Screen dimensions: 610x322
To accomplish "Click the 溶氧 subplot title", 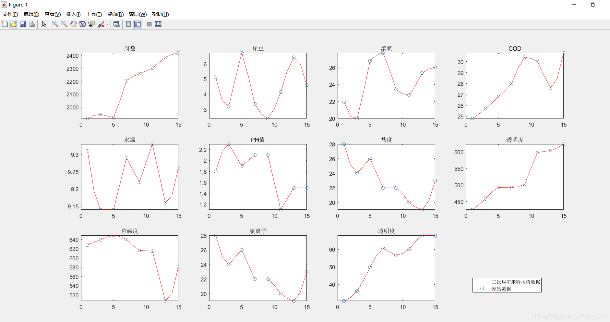I will click(x=387, y=49).
